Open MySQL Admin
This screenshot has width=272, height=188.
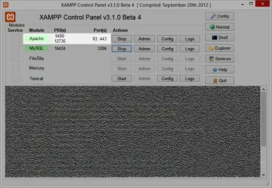pyautogui.click(x=145, y=49)
